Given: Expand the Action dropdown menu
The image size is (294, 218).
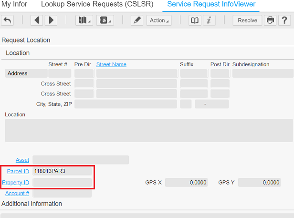Looking at the screenshot, I should (159, 21).
